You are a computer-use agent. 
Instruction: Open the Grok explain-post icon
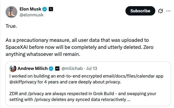(161, 11)
